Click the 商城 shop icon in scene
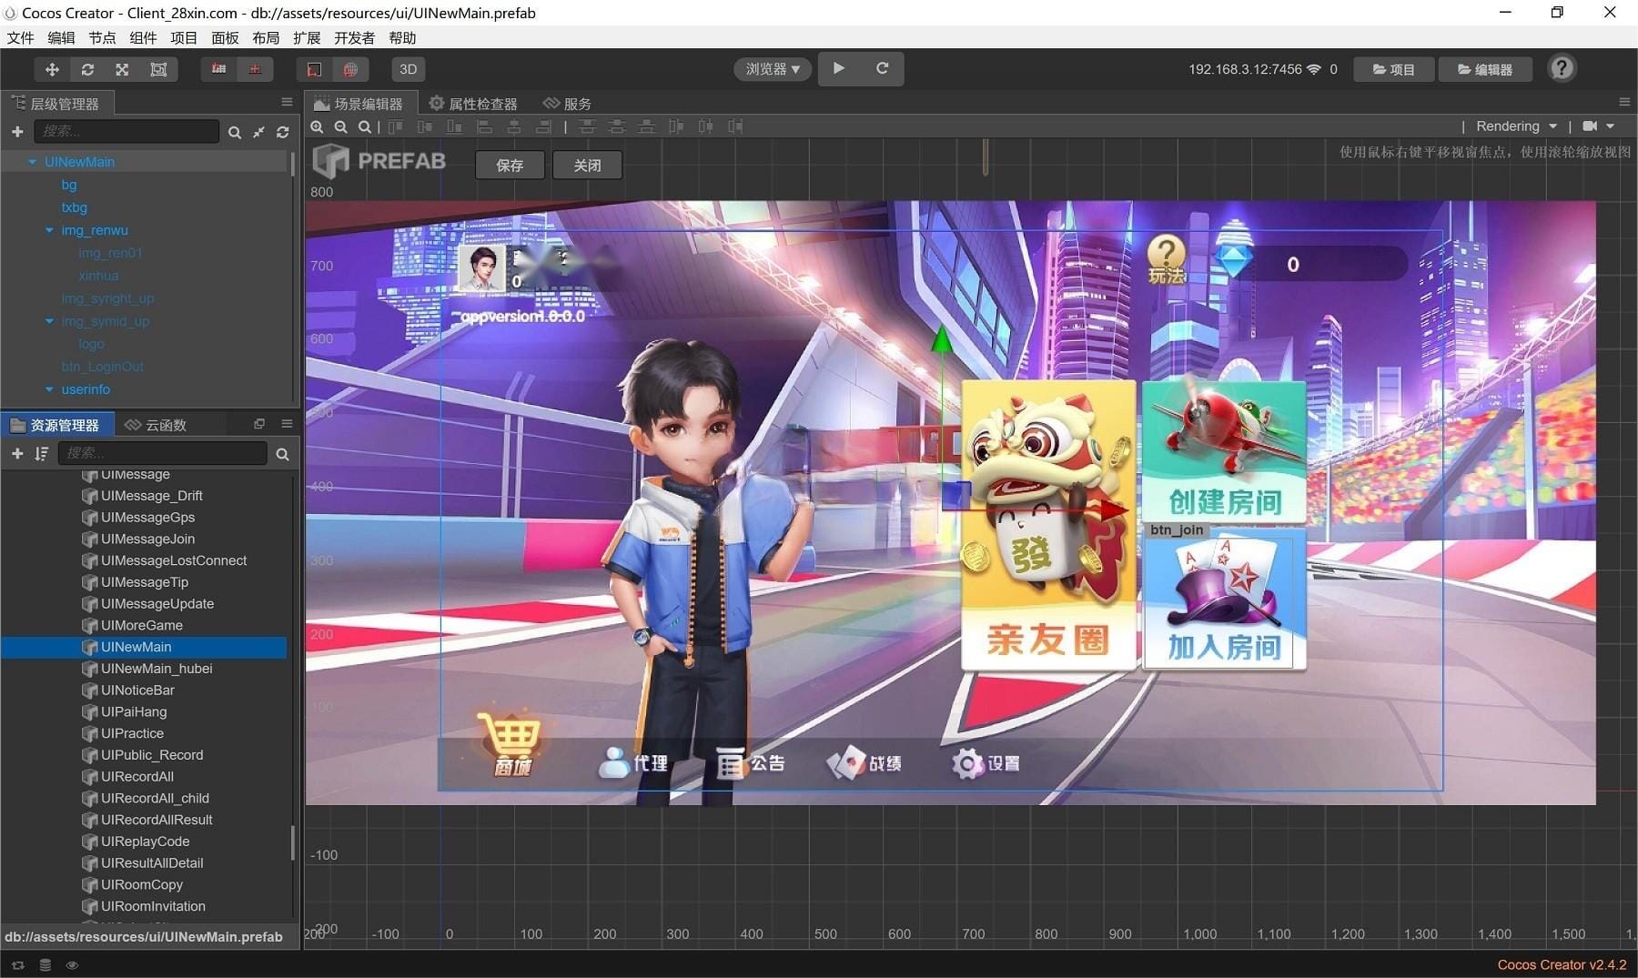The width and height of the screenshot is (1638, 978). point(511,745)
